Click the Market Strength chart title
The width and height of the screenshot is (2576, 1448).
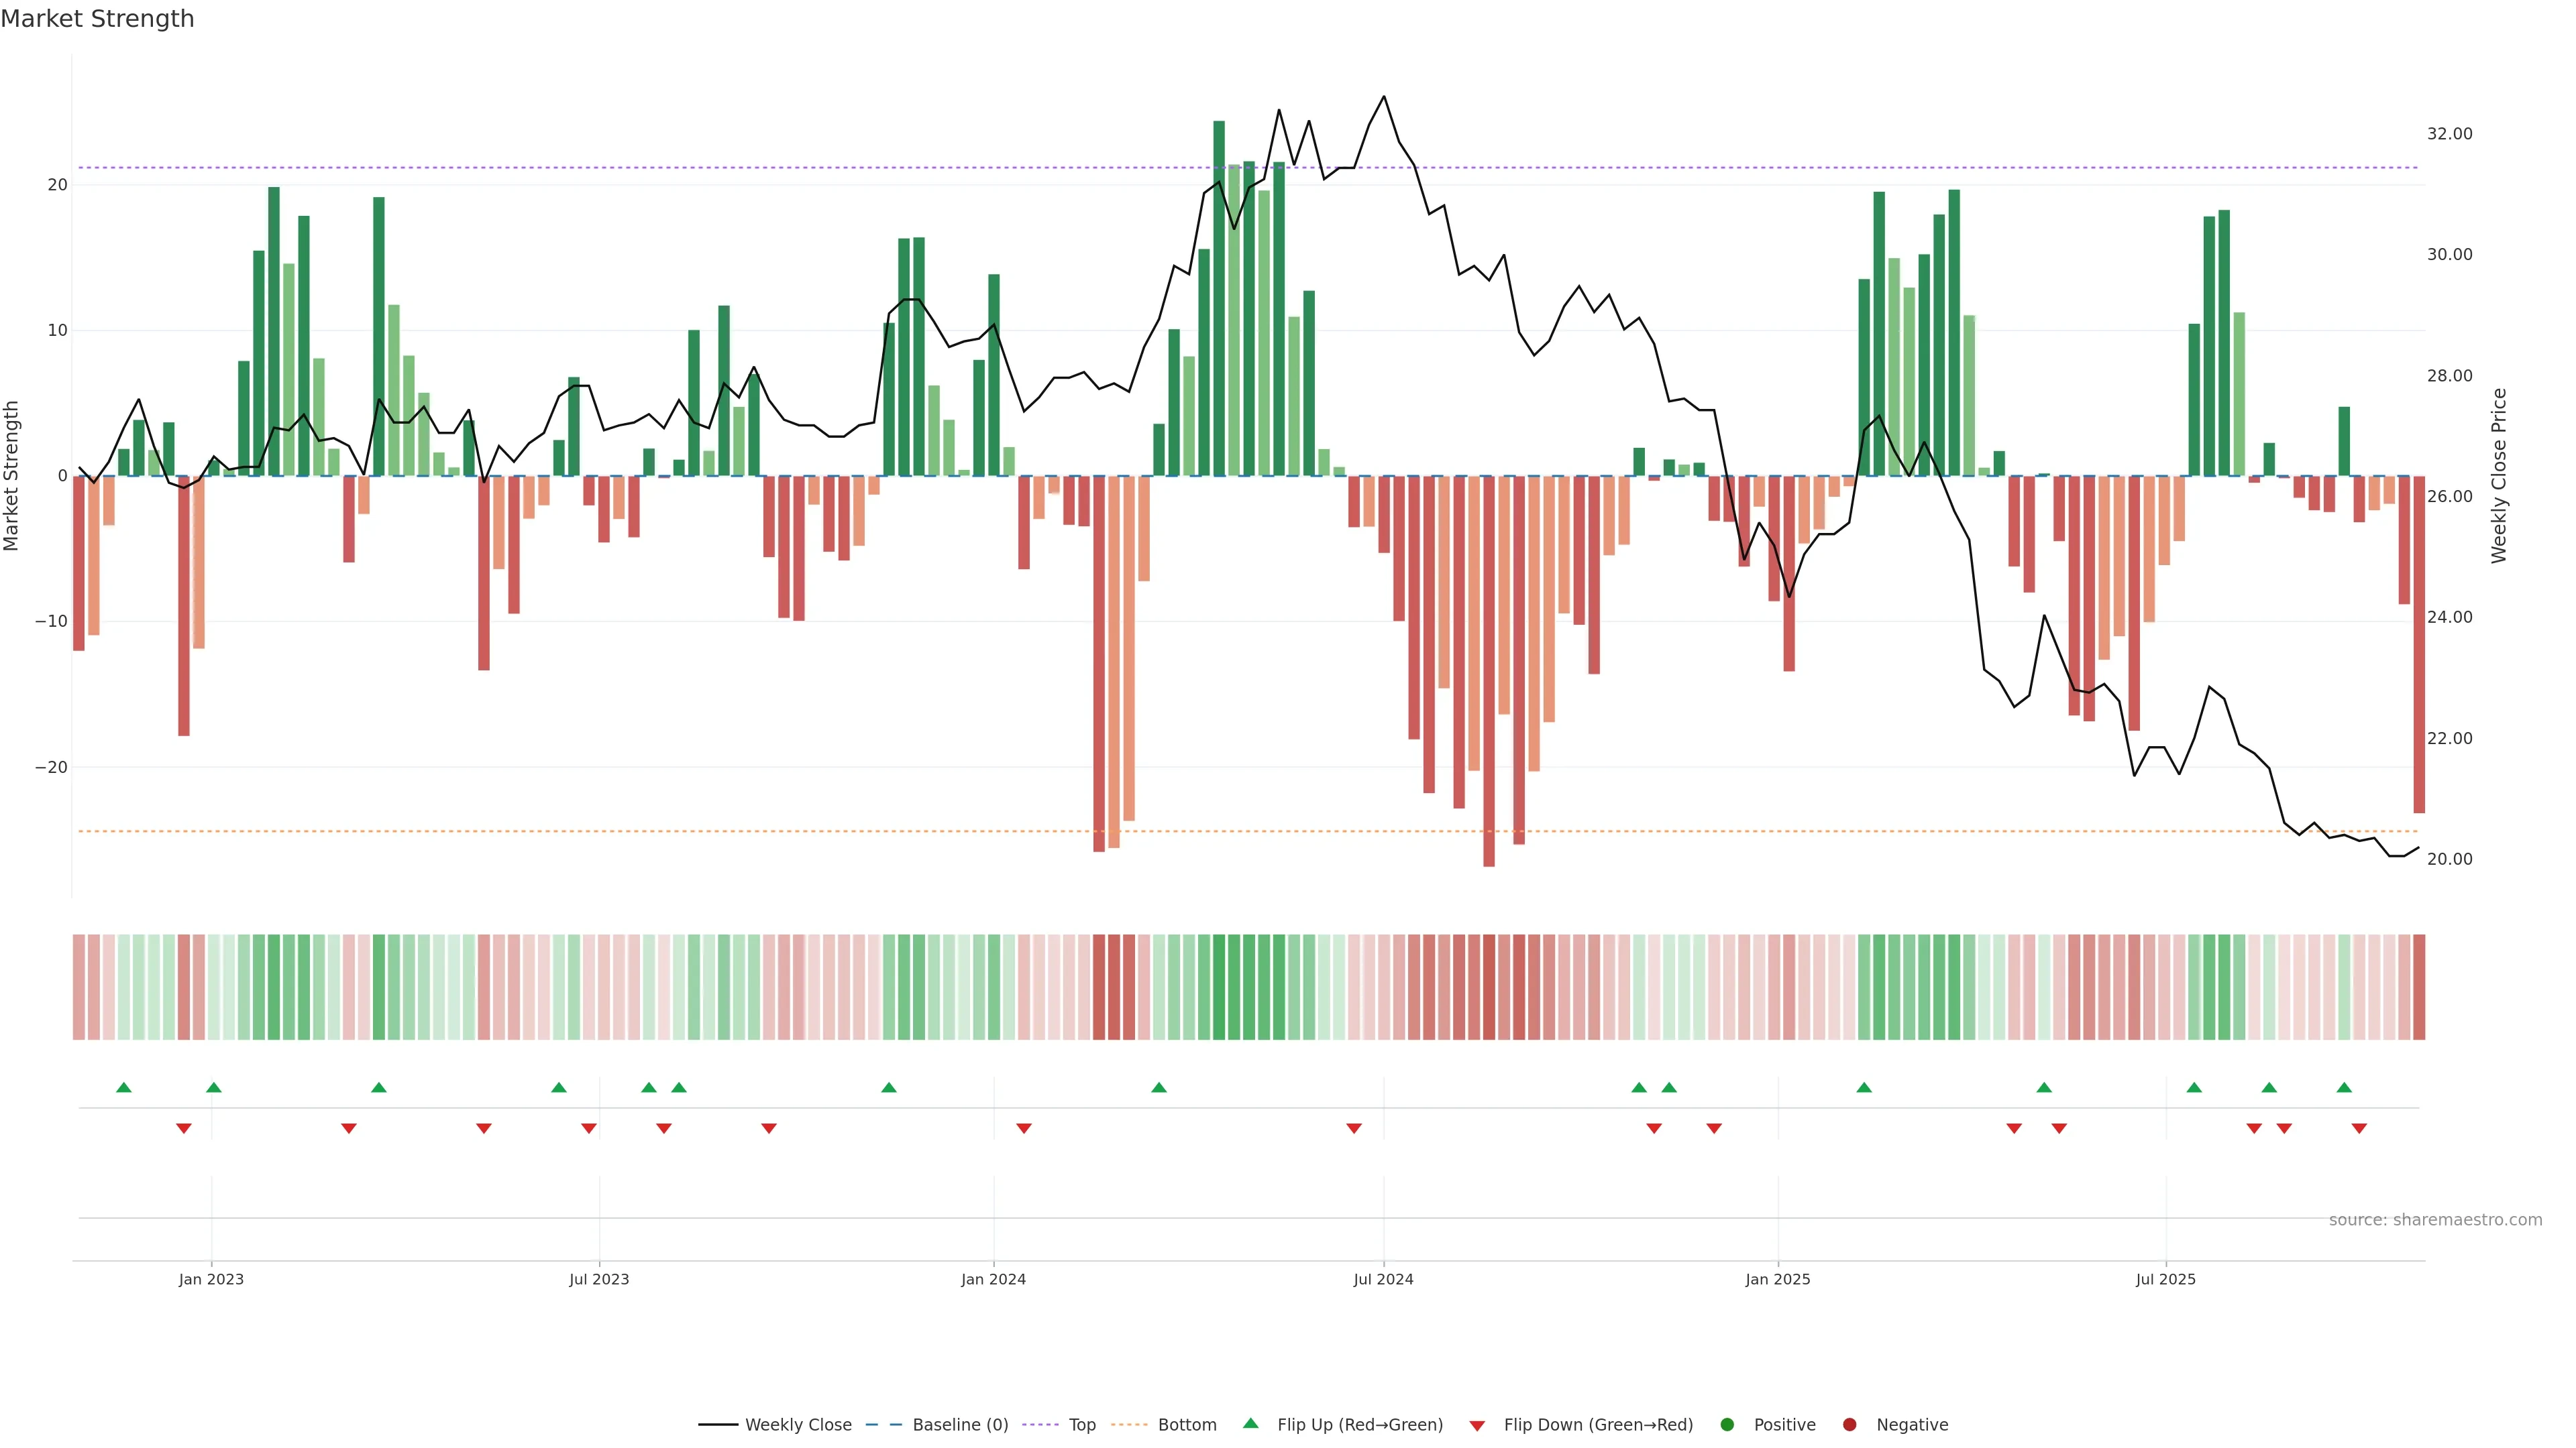click(x=97, y=19)
